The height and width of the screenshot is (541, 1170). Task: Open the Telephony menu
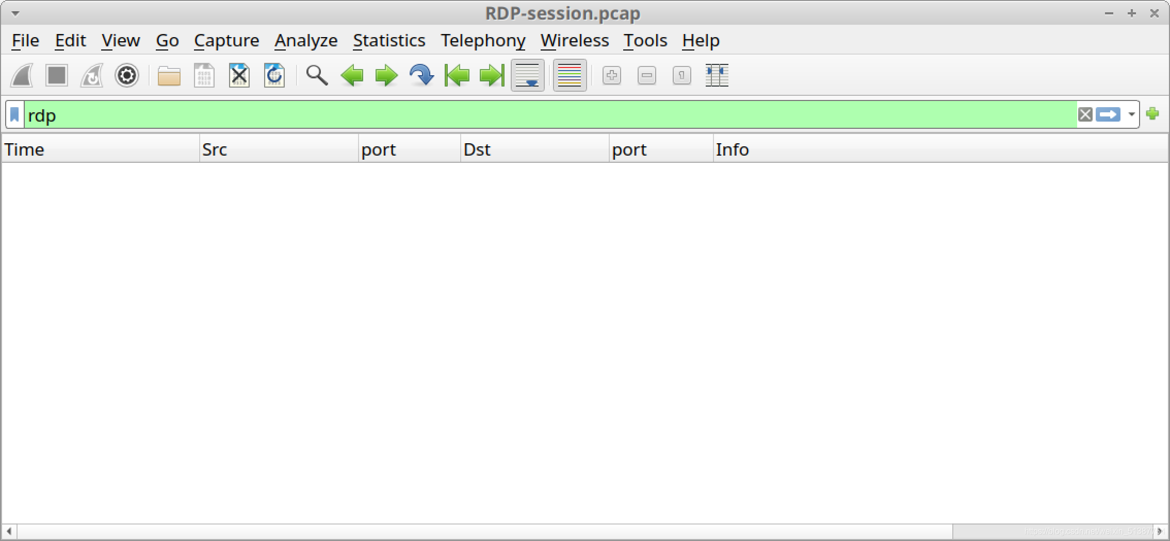click(483, 41)
